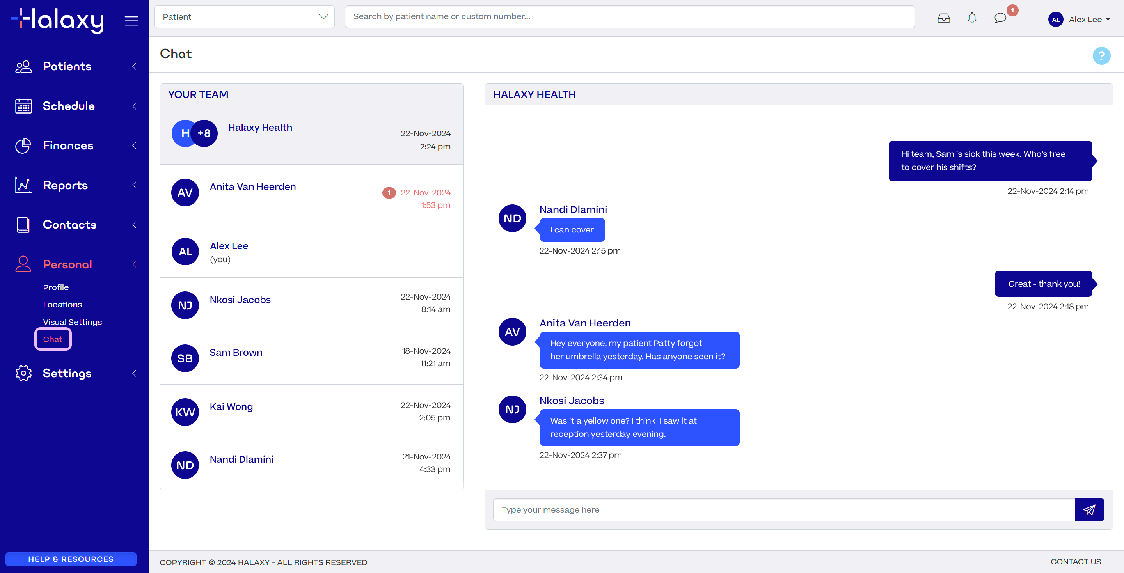Open the Patients menu label
The width and height of the screenshot is (1124, 573).
point(67,66)
